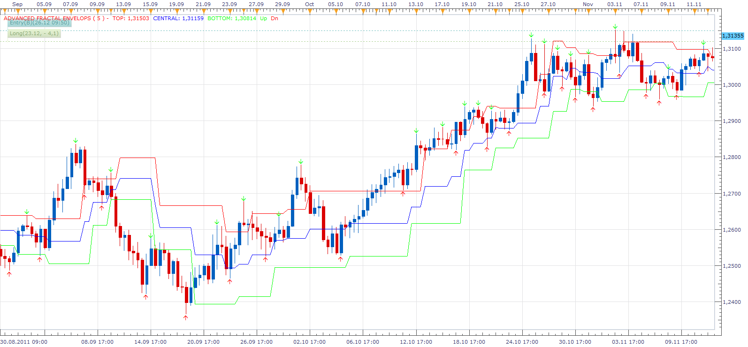Click the 1,3000 price axis label
748x347 pixels.
pos(732,85)
